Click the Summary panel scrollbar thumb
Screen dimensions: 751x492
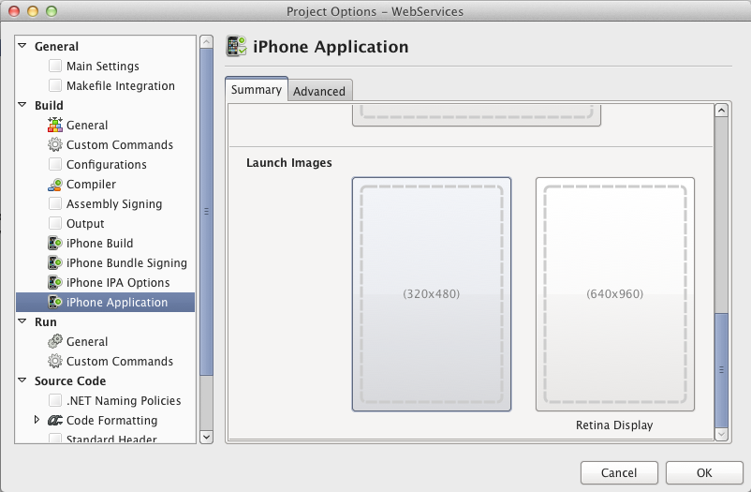tap(721, 370)
